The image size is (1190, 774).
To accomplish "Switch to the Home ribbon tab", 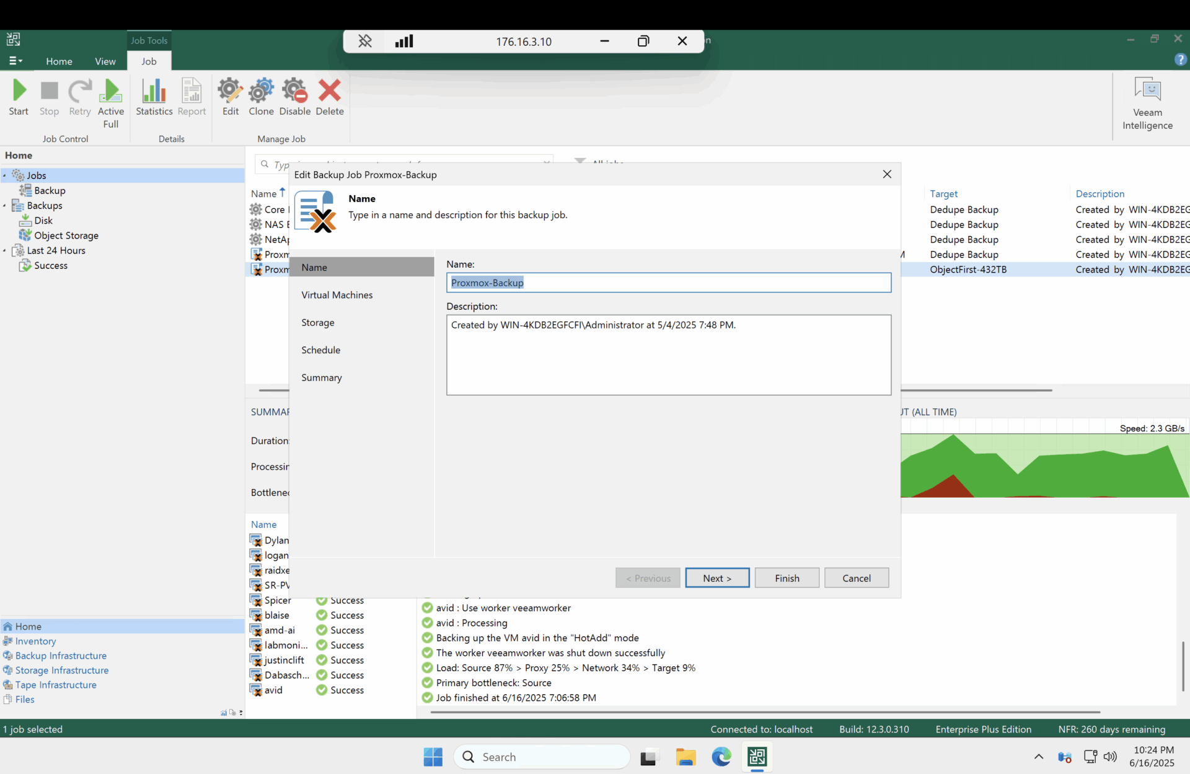I will (59, 61).
